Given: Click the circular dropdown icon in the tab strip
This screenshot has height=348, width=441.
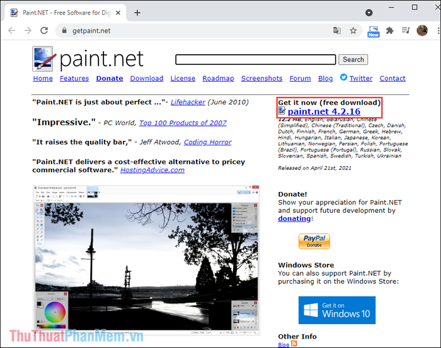Looking at the screenshot, I should (x=369, y=13).
